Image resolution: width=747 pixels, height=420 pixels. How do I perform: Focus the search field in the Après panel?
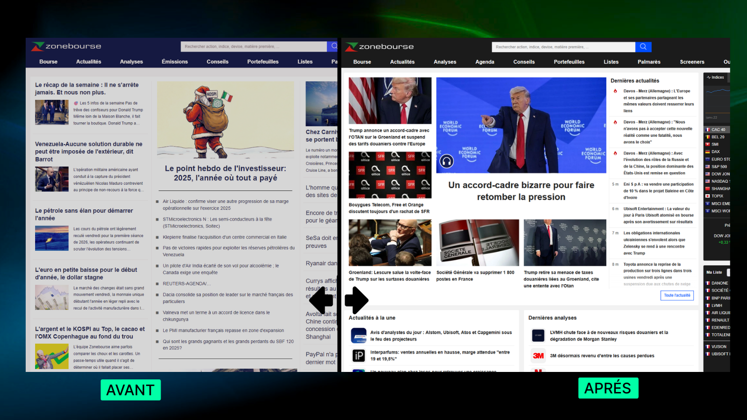coord(564,47)
